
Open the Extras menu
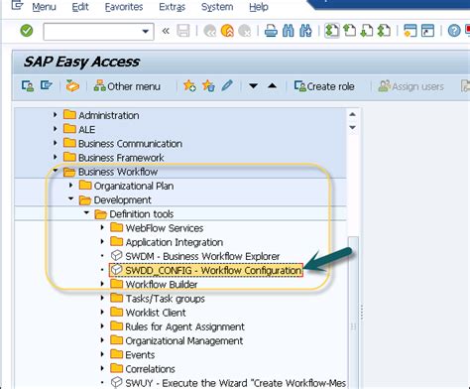pyautogui.click(x=172, y=7)
